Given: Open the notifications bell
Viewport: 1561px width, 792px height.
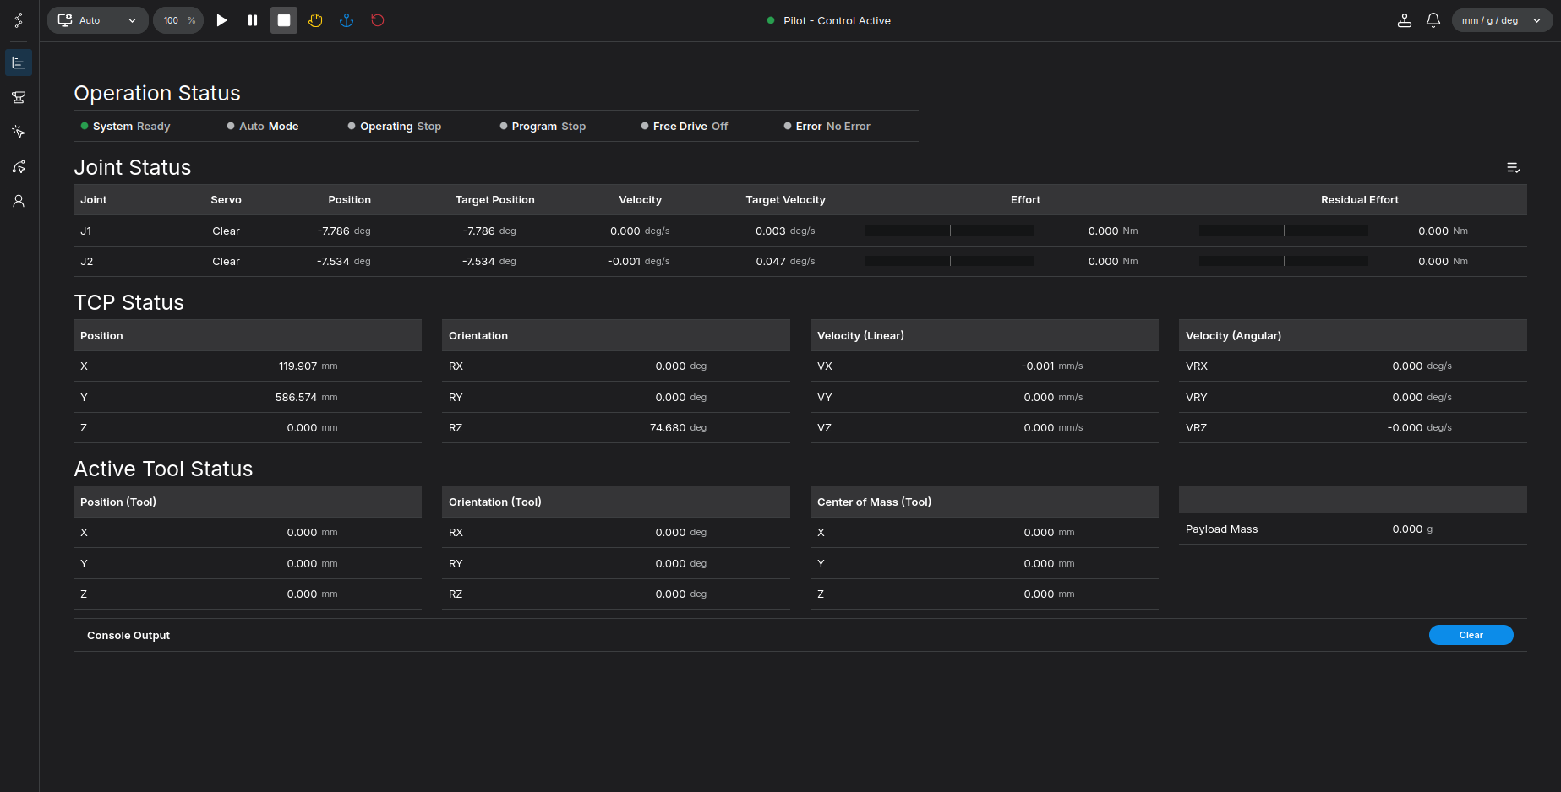Looking at the screenshot, I should point(1433,20).
